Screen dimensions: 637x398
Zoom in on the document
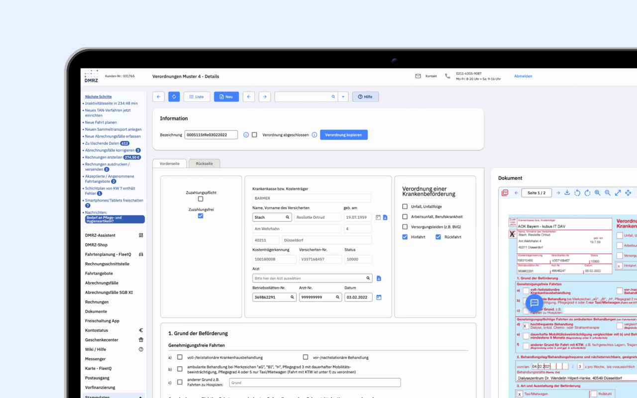[597, 193]
